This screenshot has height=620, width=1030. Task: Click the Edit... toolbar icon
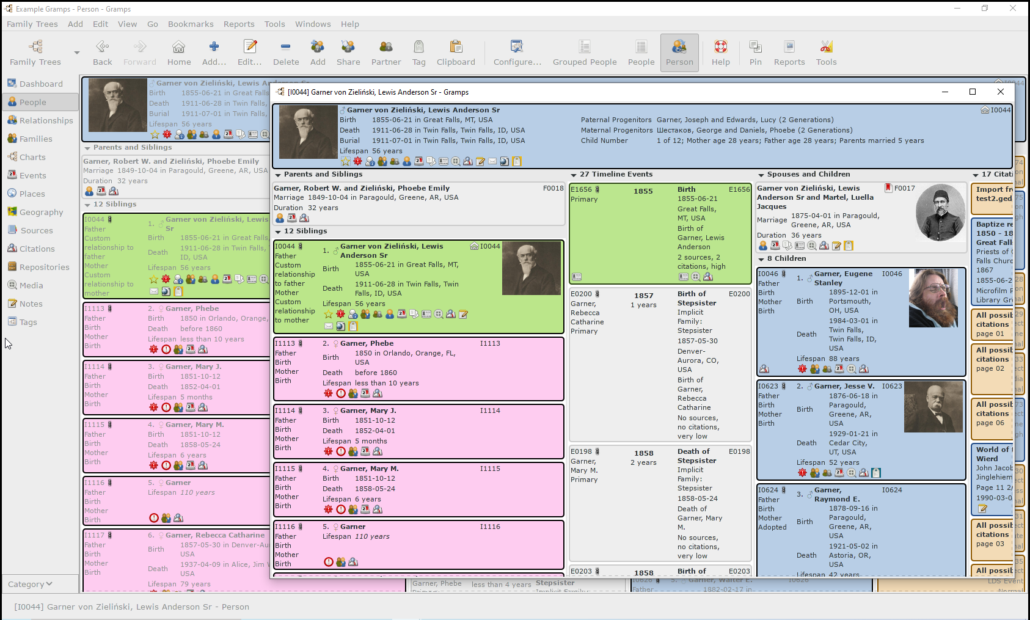pyautogui.click(x=249, y=53)
